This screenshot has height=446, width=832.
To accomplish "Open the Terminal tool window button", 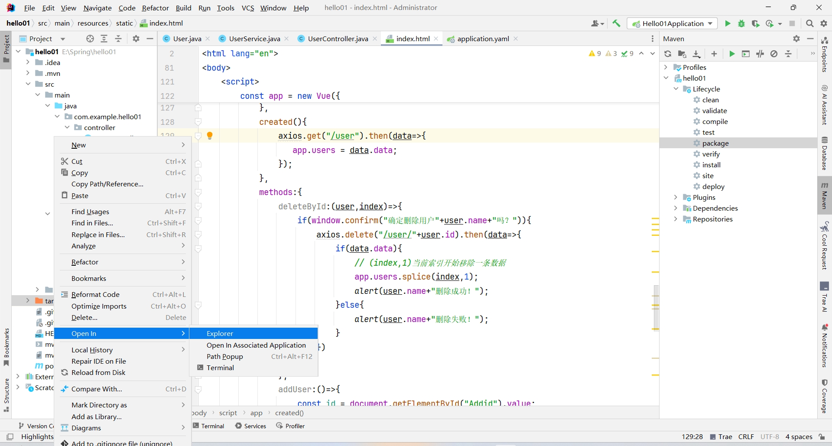I will click(208, 426).
